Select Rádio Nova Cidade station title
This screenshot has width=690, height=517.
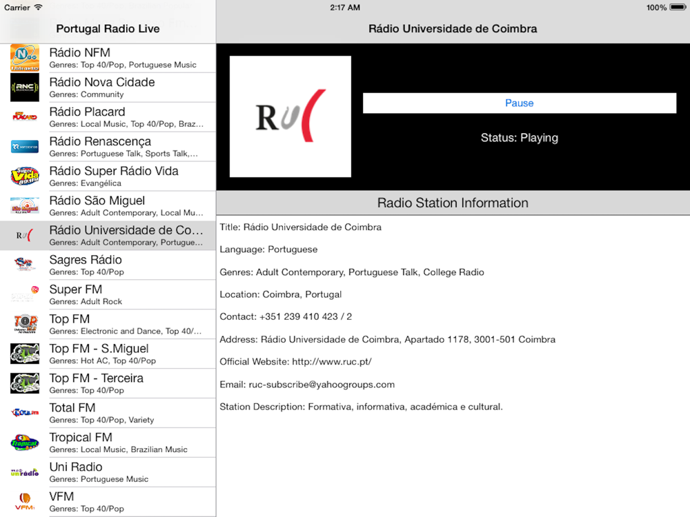tap(102, 82)
